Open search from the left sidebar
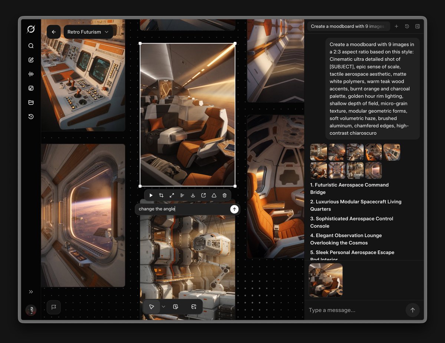This screenshot has height=343, width=445. [x=31, y=46]
